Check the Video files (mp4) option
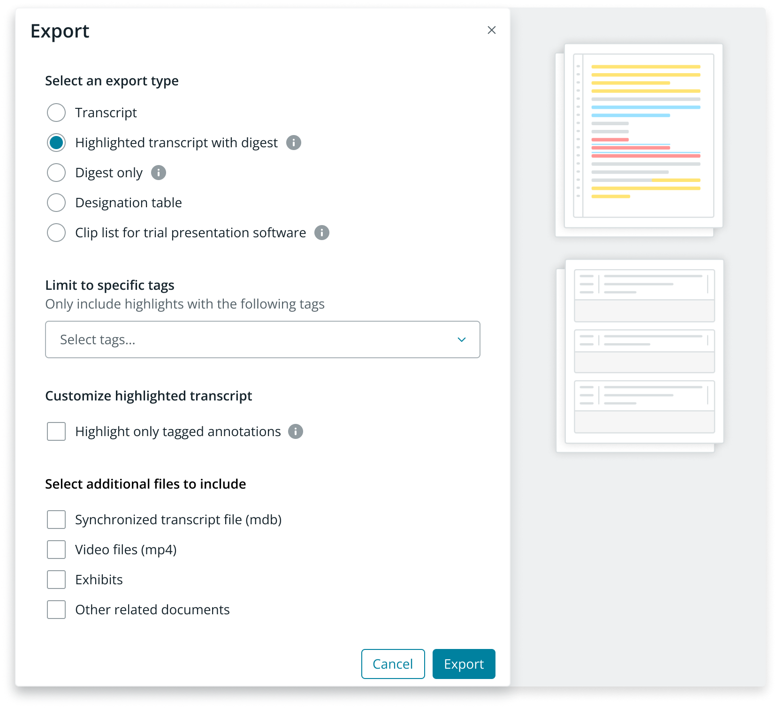This screenshot has width=777, height=709. point(56,550)
